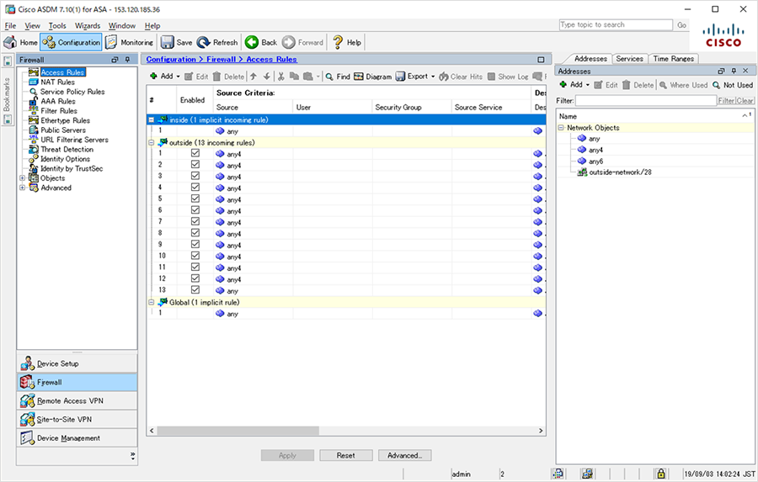The image size is (758, 482).
Task: Click the horizontal scrollbar in rules table
Action: coord(238,431)
